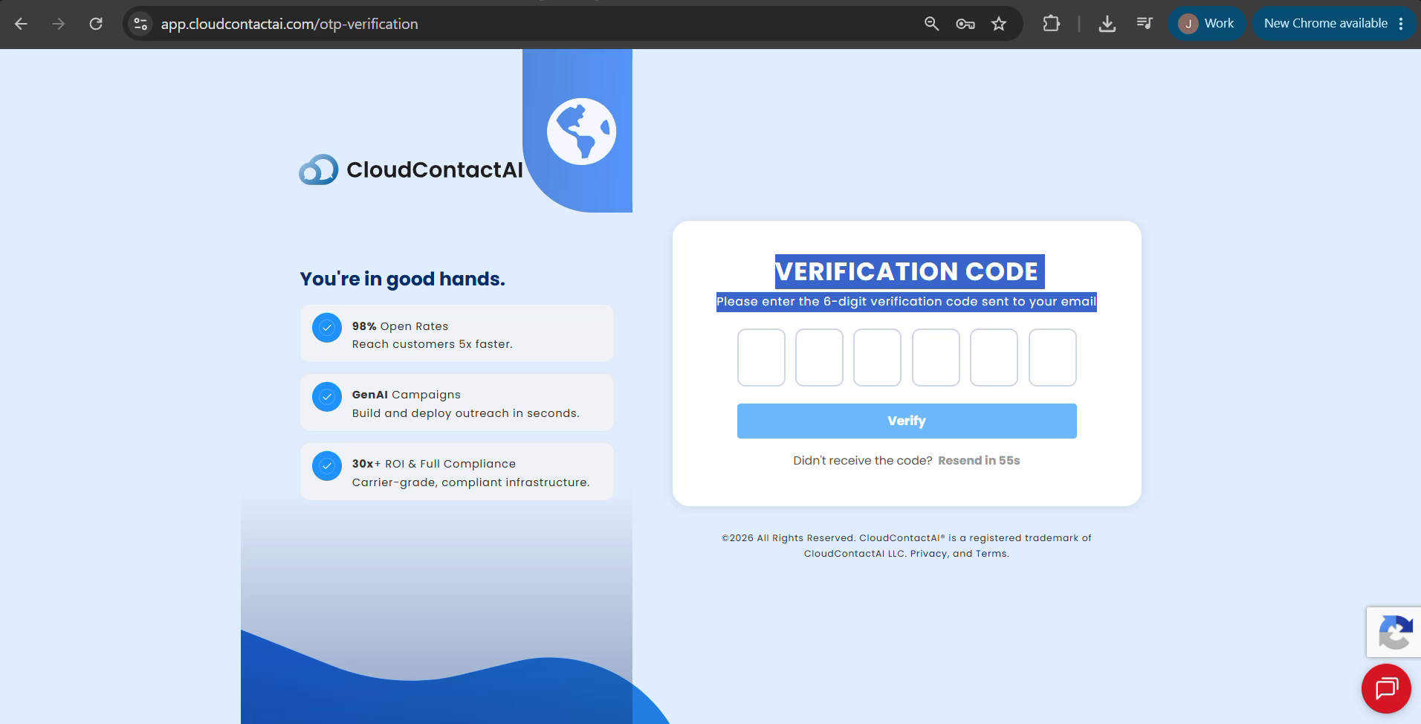Click the Verify button
The height and width of the screenshot is (724, 1421).
point(907,421)
